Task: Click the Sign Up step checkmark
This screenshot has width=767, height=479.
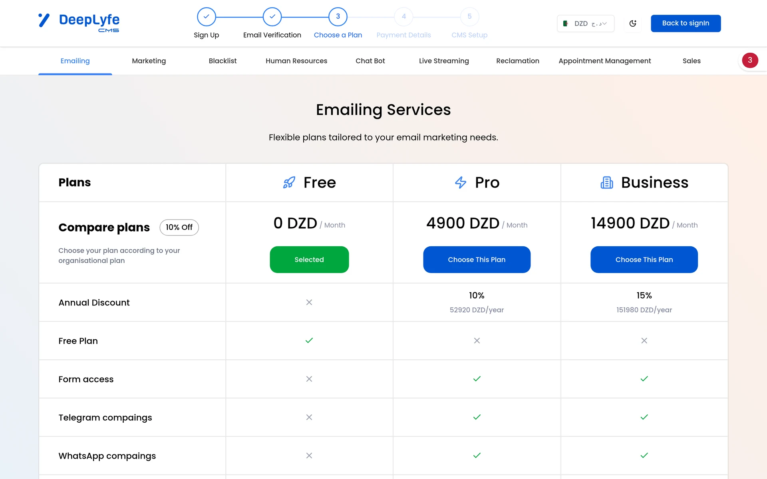Action: click(x=207, y=17)
